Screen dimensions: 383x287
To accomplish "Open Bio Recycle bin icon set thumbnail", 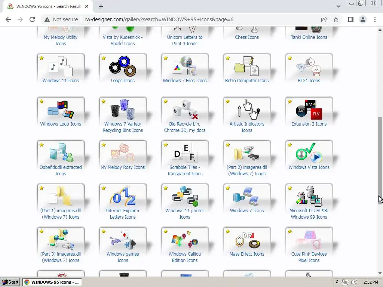I will pos(185,109).
